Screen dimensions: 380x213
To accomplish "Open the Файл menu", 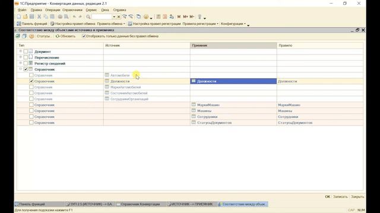I will pos(22,10).
